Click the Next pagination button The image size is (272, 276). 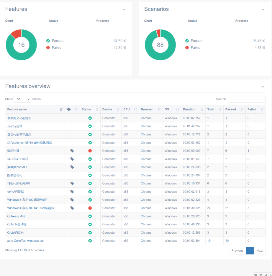pyautogui.click(x=259, y=251)
